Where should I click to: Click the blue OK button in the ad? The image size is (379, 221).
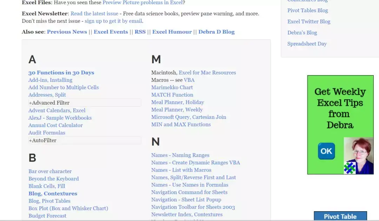326,151
